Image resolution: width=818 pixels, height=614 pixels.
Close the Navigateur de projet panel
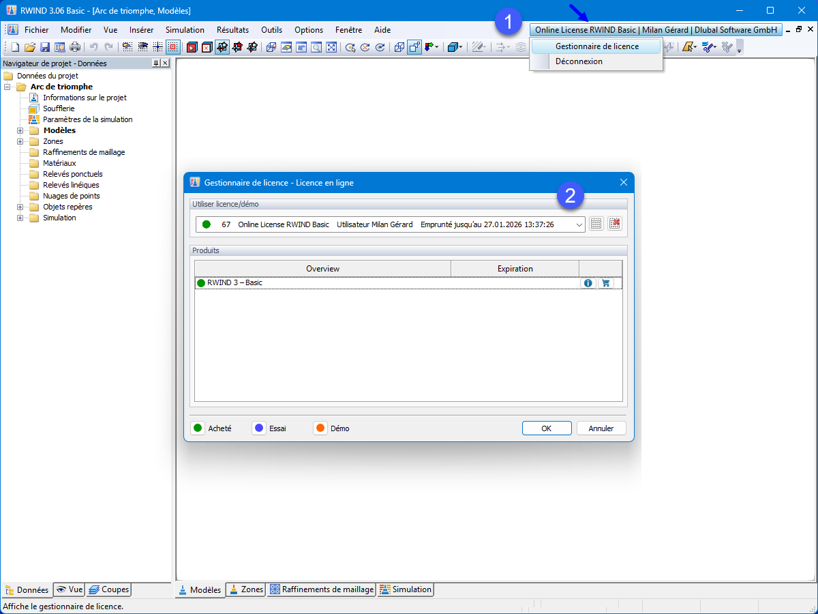pyautogui.click(x=165, y=63)
